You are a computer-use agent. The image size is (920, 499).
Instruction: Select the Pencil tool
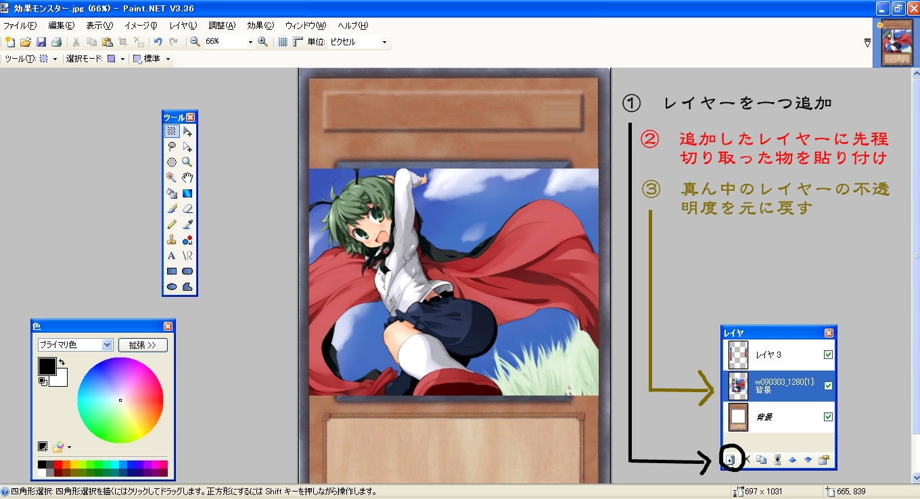coord(172,224)
